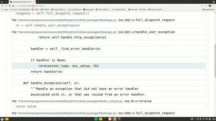The image size is (216, 121).
Task: Click the clock in the system tray
Action: pyautogui.click(x=214, y=119)
